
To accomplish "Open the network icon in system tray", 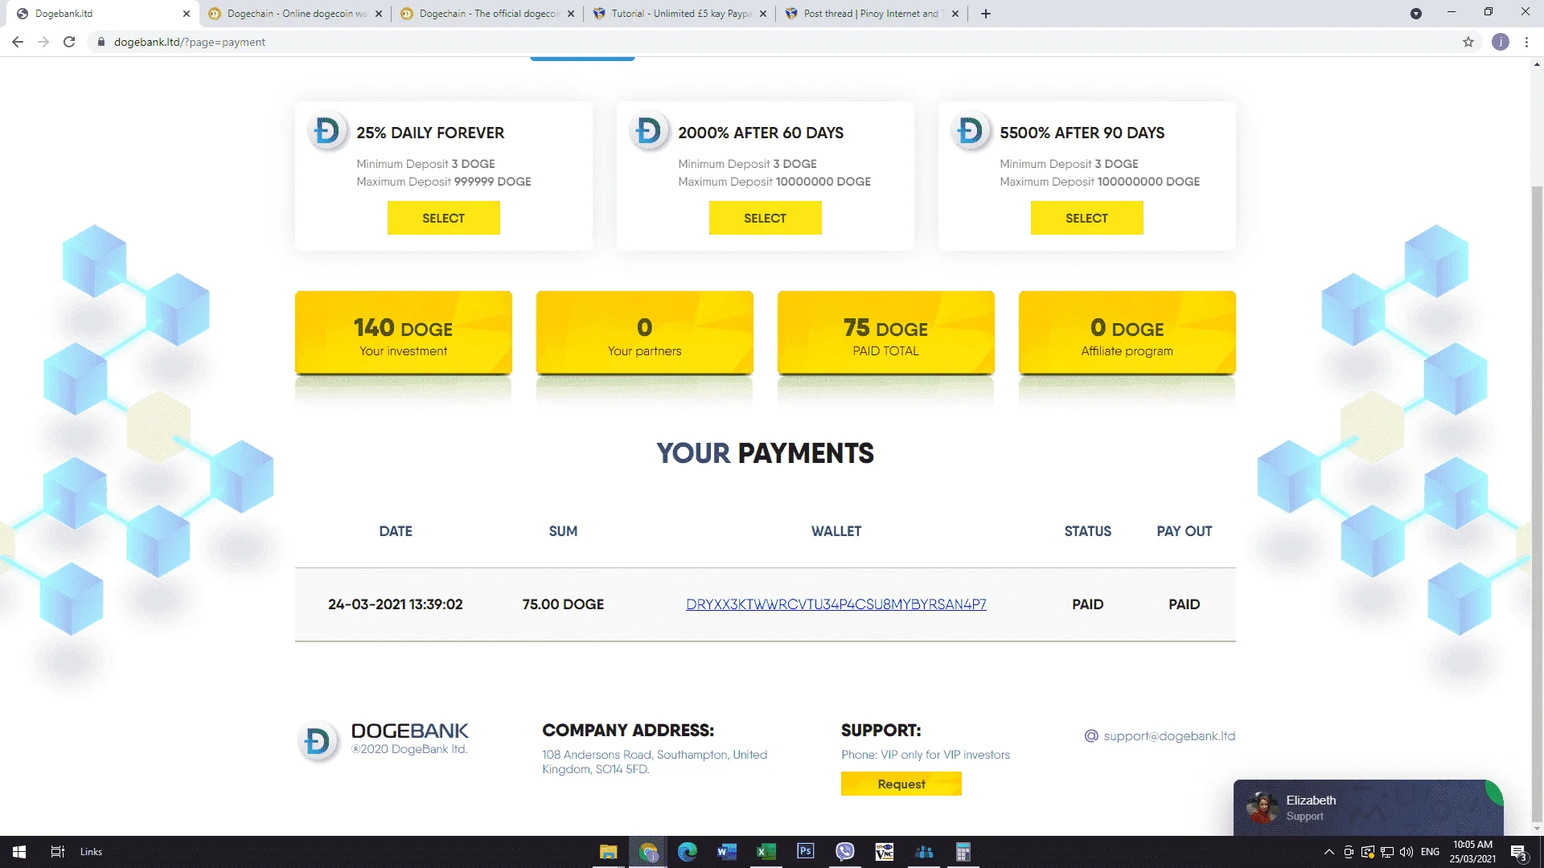I will [x=1387, y=852].
